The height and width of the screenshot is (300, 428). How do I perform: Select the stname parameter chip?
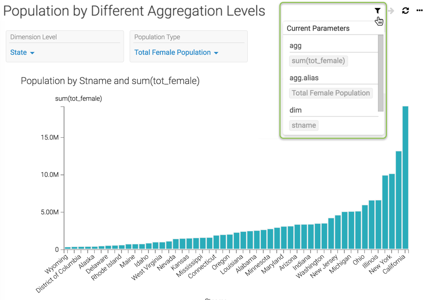coord(304,125)
